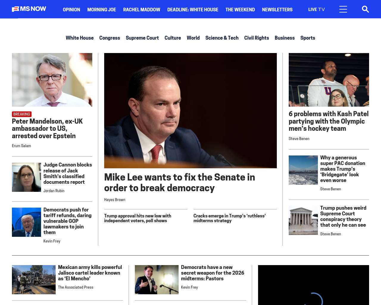Image resolution: width=381 pixels, height=305 pixels.
Task: Click the loading video player
Action: coord(313,285)
